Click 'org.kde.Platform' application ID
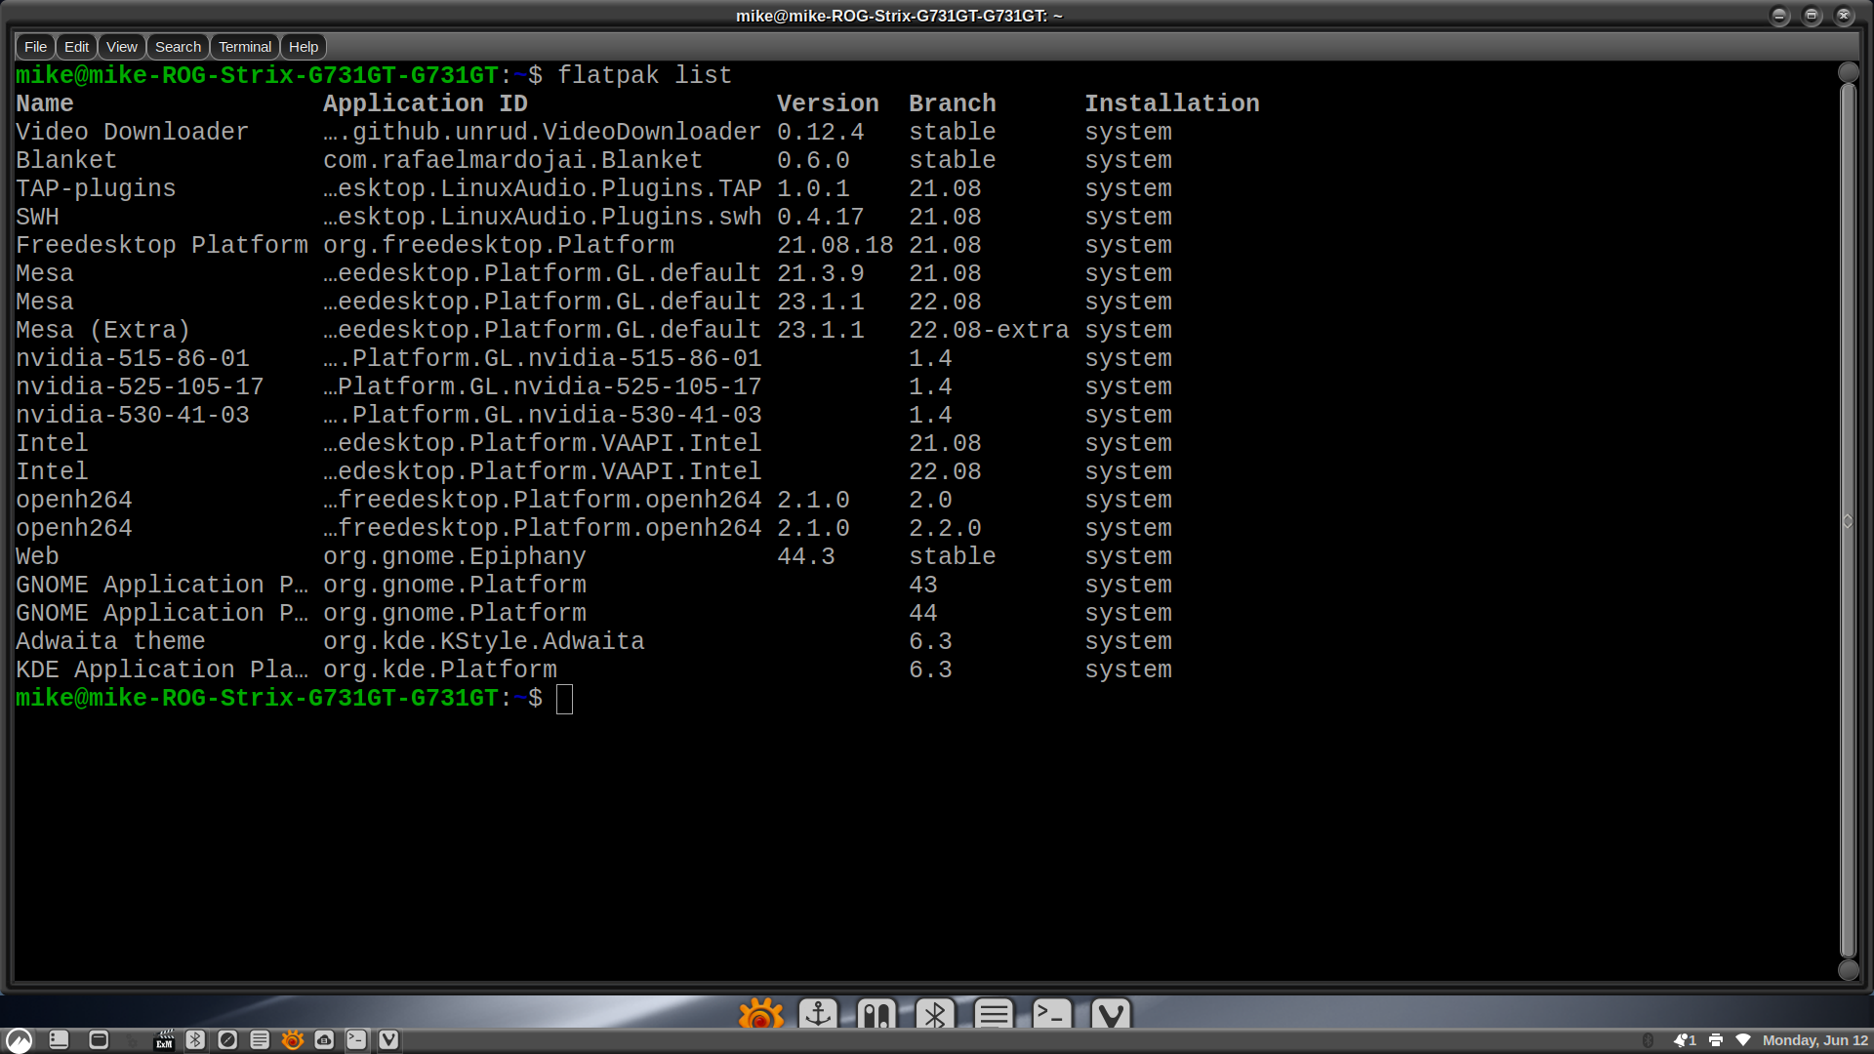1874x1054 pixels. [x=440, y=670]
